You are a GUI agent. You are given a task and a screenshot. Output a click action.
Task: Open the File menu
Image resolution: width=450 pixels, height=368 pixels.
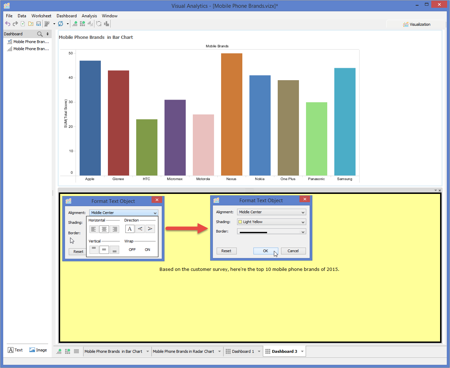pos(9,16)
